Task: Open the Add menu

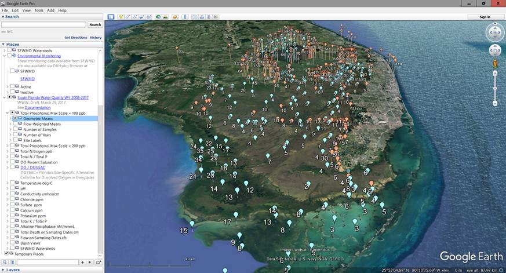Action: (x=50, y=10)
